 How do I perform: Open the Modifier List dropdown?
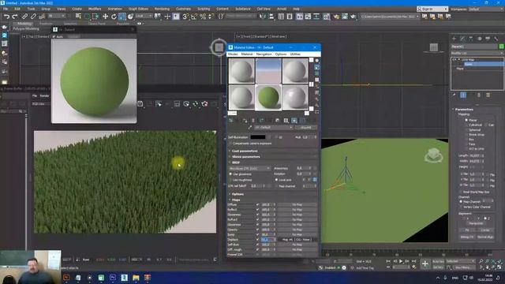(477, 53)
